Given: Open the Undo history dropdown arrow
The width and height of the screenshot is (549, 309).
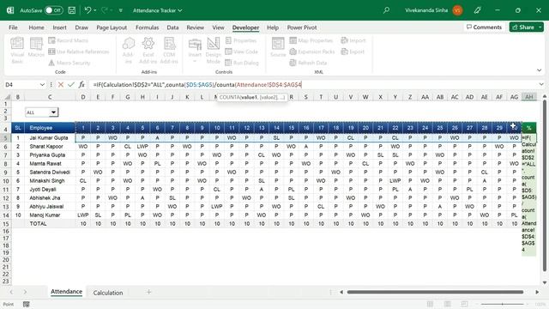Looking at the screenshot, I should pyautogui.click(x=95, y=10).
